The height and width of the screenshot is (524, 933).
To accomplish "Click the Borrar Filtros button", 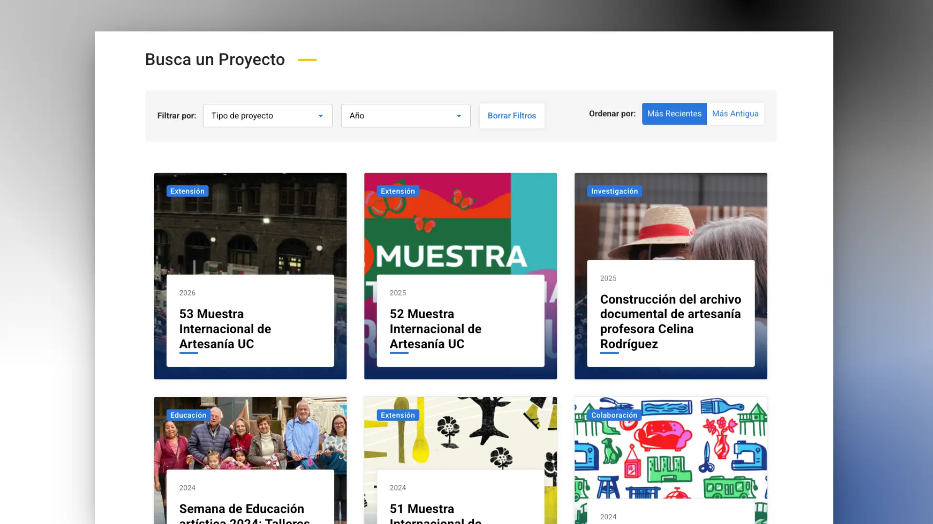I will [512, 115].
